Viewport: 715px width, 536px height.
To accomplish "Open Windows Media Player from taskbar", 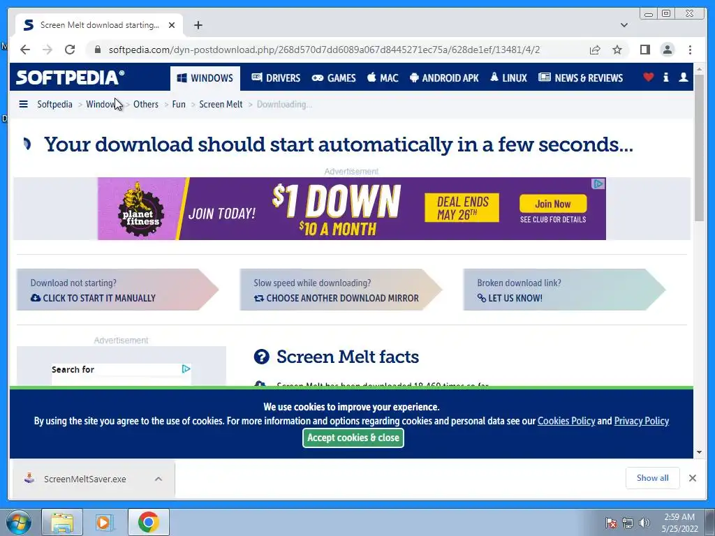I will (105, 522).
